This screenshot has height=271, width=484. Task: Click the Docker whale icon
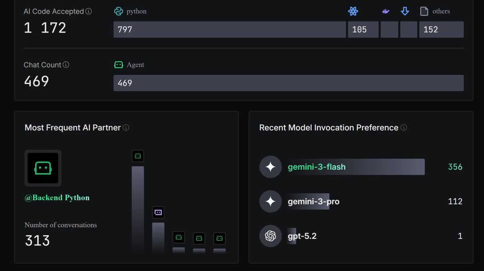386,11
